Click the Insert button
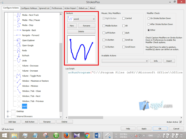This screenshot has width=186, height=139. pyautogui.click(x=169, y=61)
